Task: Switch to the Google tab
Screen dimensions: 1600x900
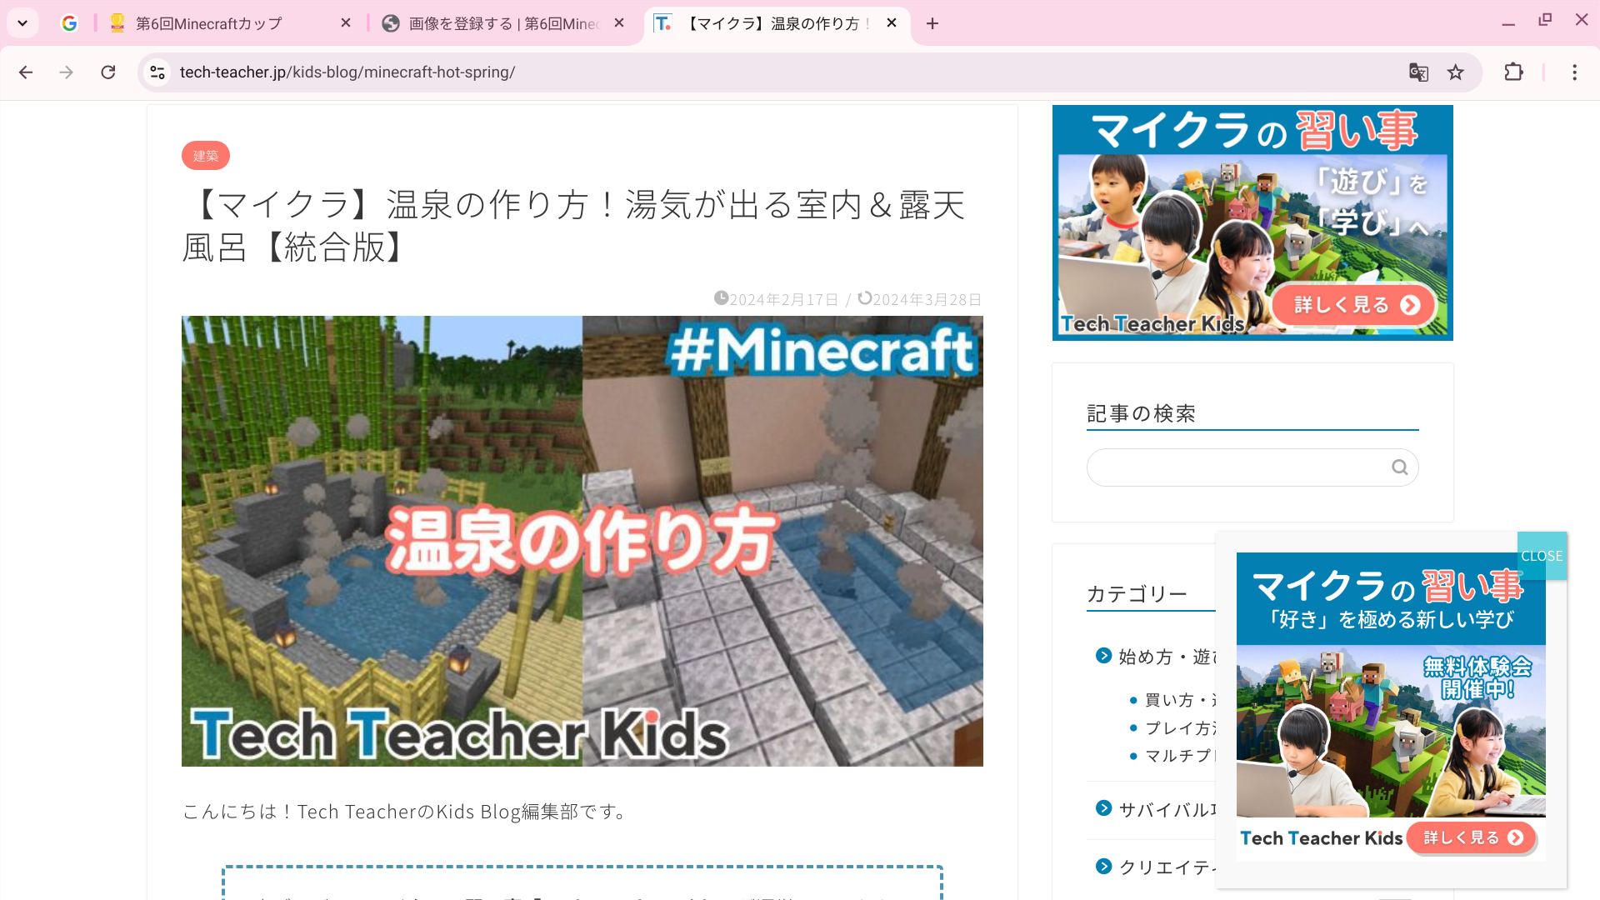Action: point(69,23)
